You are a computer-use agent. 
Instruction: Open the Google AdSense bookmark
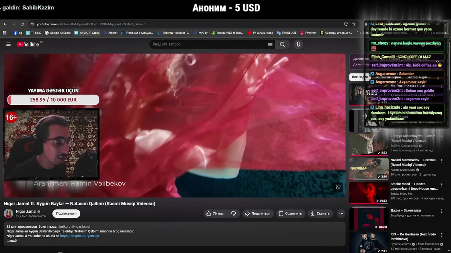click(58, 33)
